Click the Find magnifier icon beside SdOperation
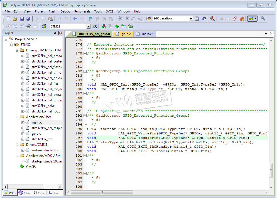 (197, 19)
